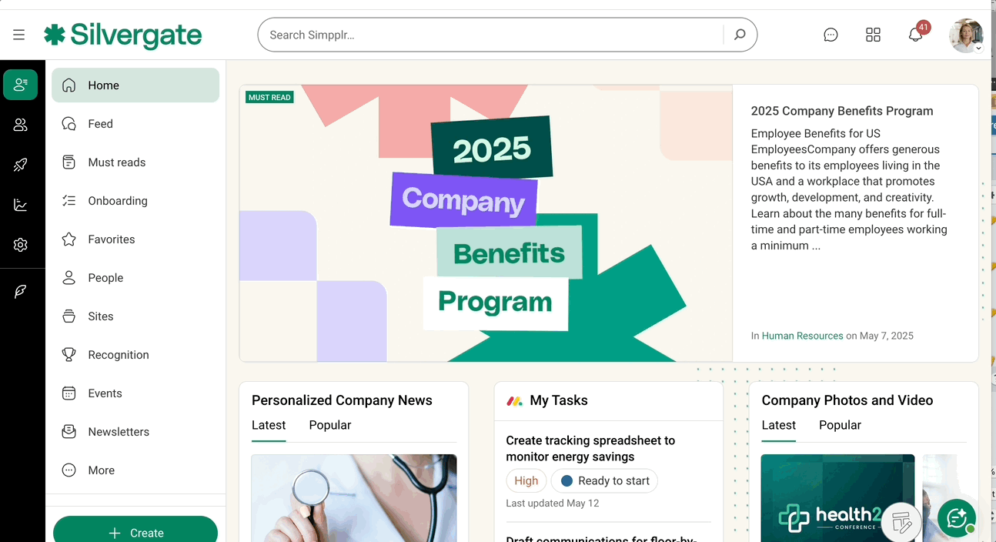Open the settings gear in the left rail
The image size is (996, 542).
[x=21, y=245]
